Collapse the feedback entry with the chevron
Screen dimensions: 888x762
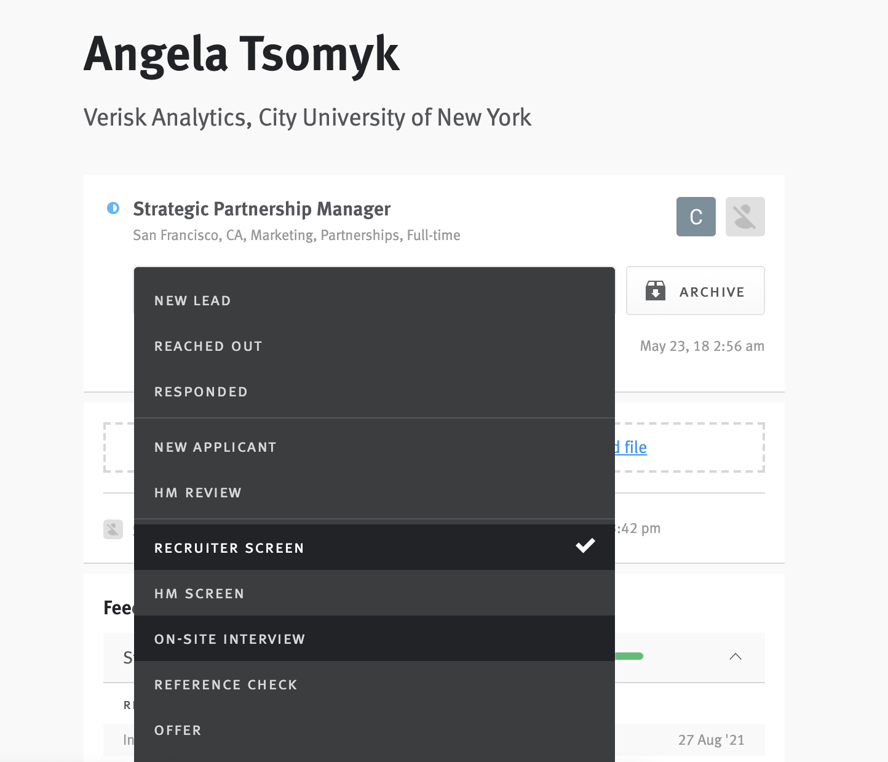pyautogui.click(x=735, y=657)
